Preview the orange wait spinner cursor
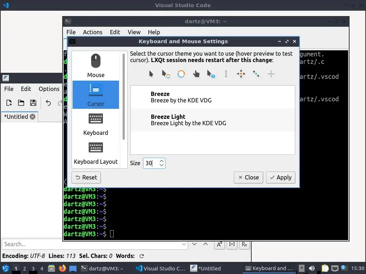 click(x=181, y=74)
